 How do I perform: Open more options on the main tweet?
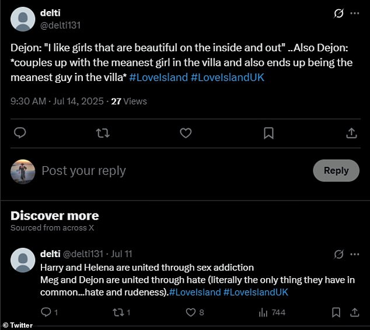355,13
